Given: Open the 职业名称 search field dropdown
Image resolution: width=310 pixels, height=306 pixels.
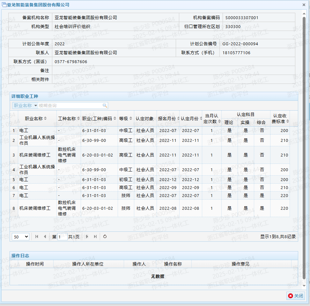Looking at the screenshot, I should (x=35, y=106).
